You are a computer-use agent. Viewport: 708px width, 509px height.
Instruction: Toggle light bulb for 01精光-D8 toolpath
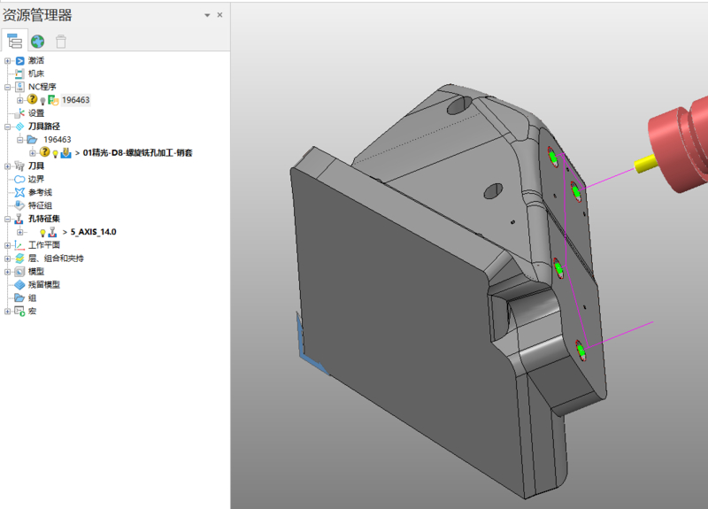coord(54,152)
